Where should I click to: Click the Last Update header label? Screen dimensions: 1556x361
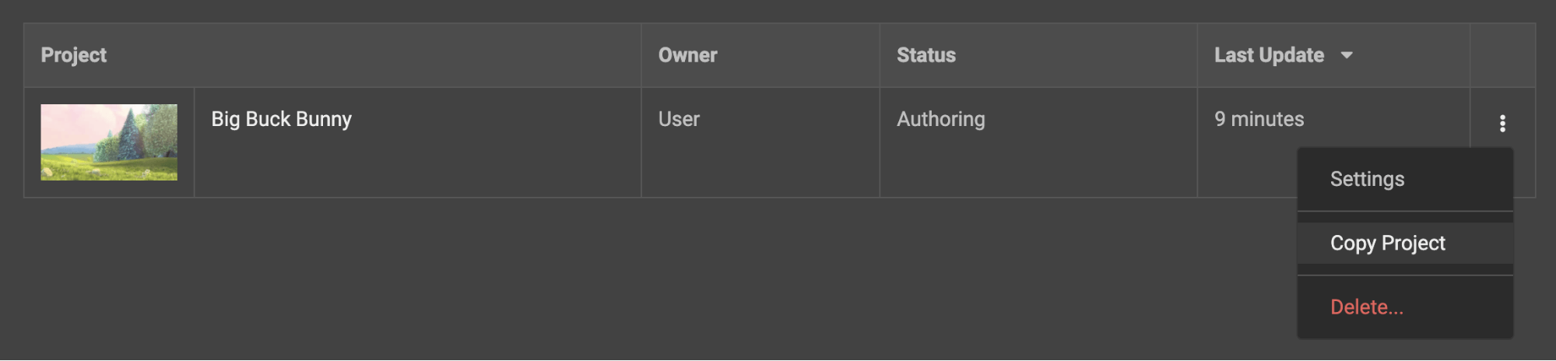point(1269,55)
